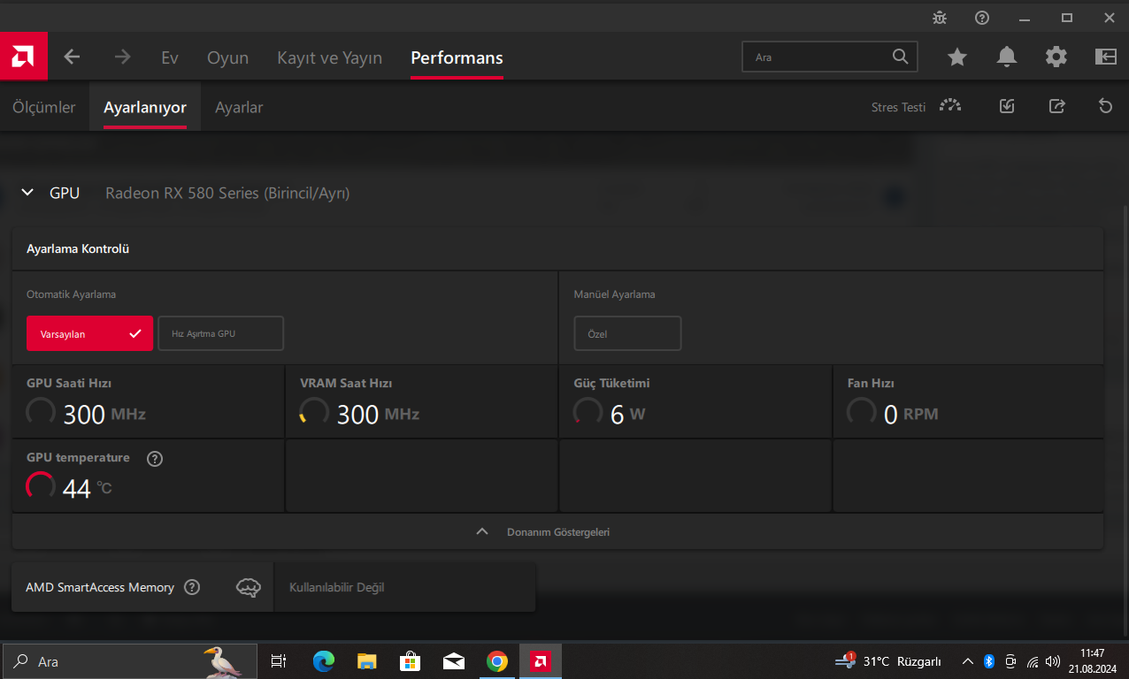The image size is (1129, 679).
Task: Click the Wi-Fi network tray icon
Action: (x=1032, y=661)
